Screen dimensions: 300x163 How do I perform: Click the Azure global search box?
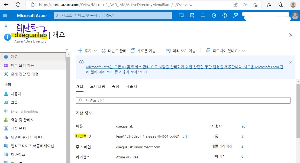pyautogui.click(x=113, y=15)
